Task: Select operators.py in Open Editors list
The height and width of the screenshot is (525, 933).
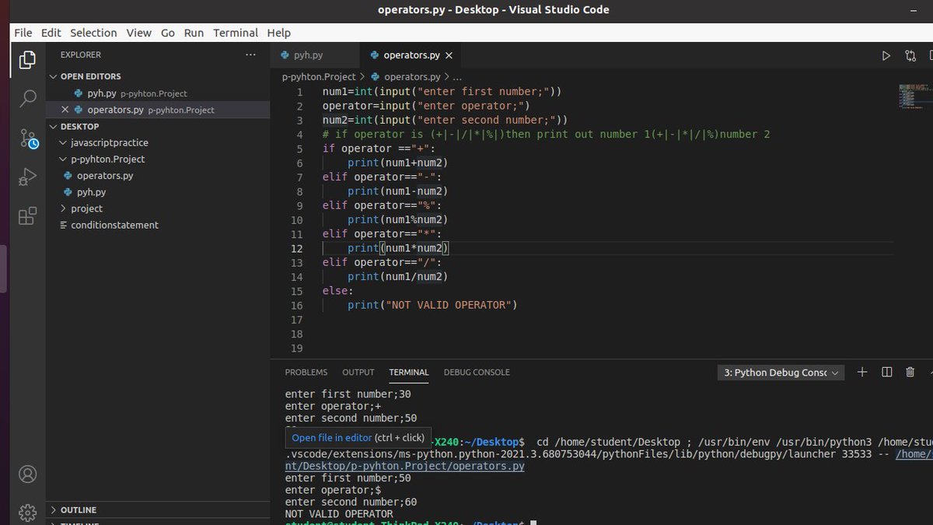Action: click(158, 110)
